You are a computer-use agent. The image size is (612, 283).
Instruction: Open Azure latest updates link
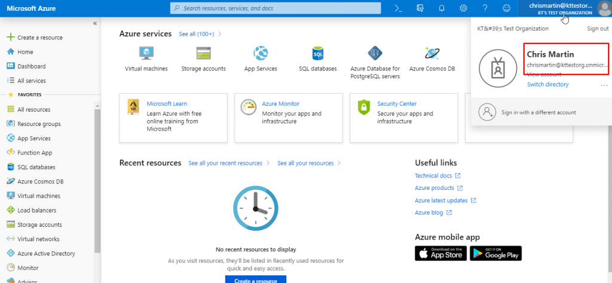click(445, 201)
